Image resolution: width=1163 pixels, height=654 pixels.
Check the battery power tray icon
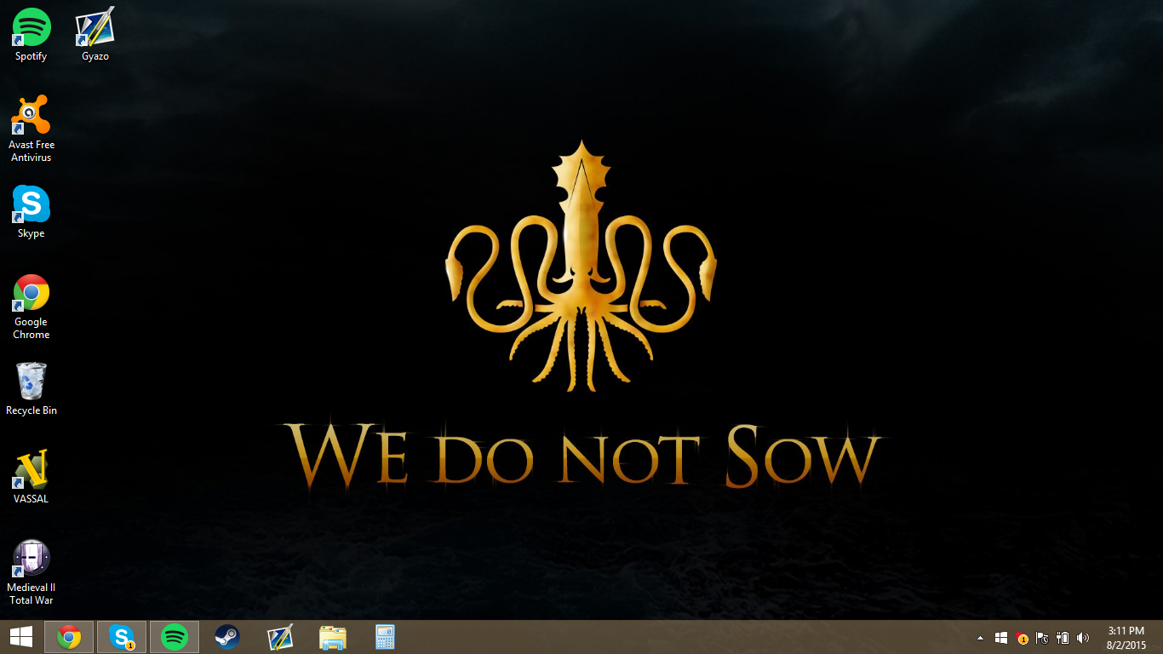click(1063, 637)
